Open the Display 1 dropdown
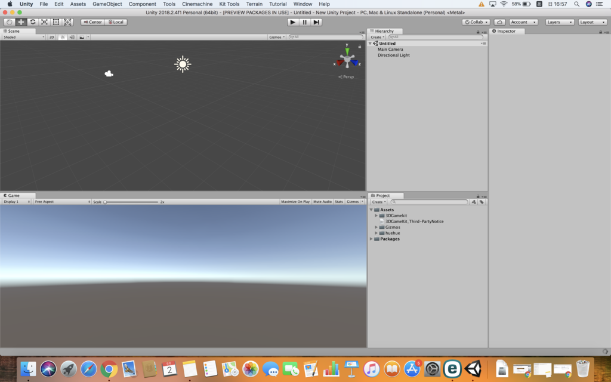This screenshot has width=611, height=382. (x=16, y=202)
